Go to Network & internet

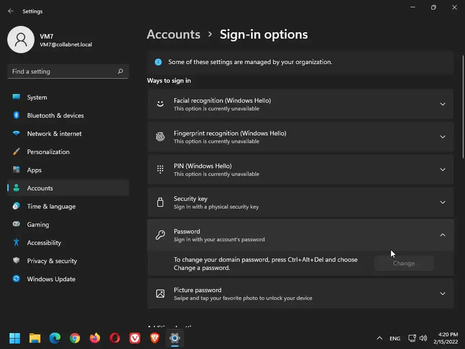(68, 134)
